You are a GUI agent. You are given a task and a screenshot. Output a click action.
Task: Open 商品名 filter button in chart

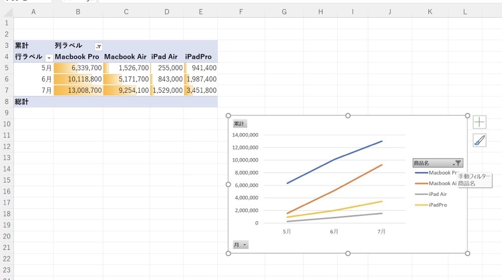[x=437, y=163]
